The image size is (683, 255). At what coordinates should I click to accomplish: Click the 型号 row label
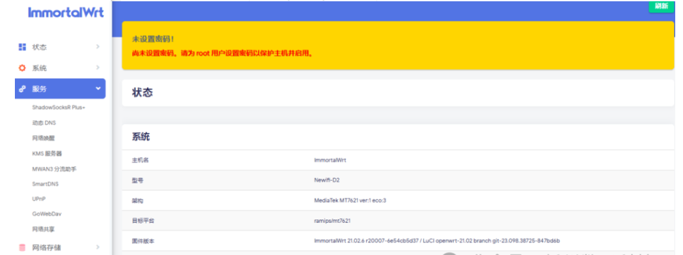(138, 180)
